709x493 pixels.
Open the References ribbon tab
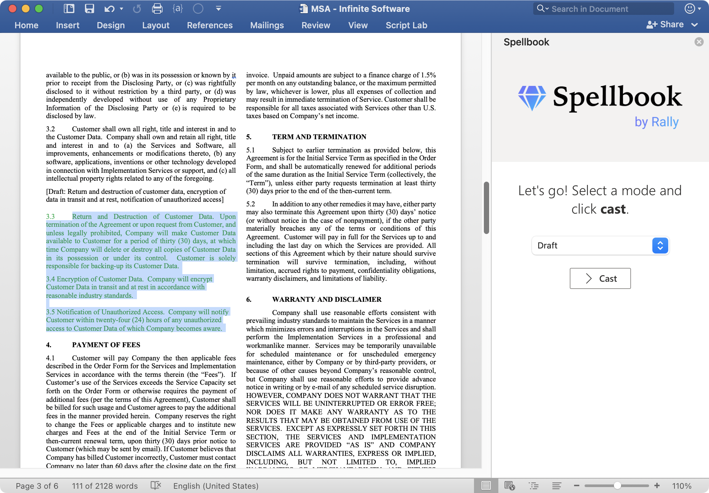pos(210,25)
